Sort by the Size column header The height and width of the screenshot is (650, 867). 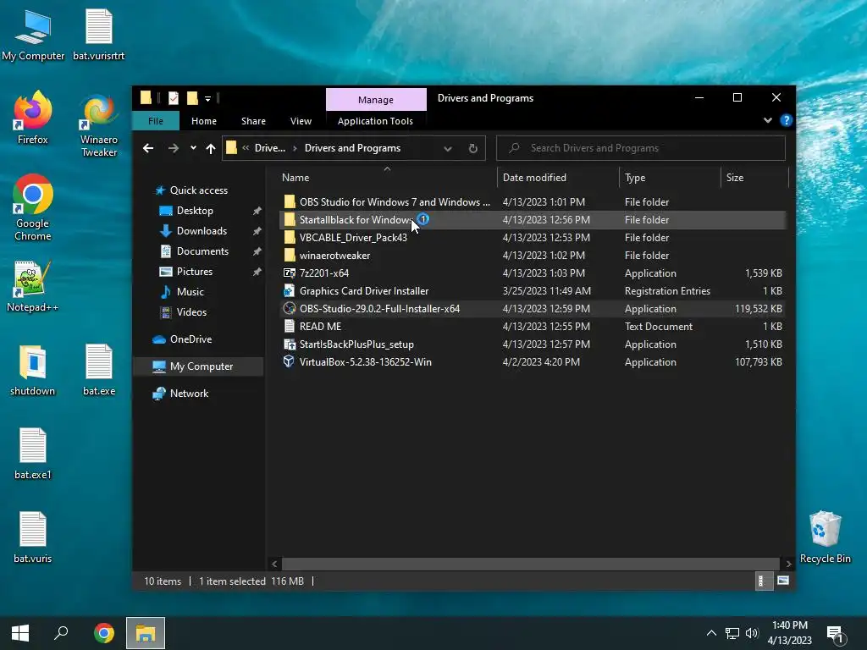click(754, 178)
